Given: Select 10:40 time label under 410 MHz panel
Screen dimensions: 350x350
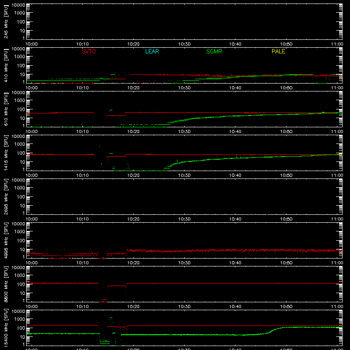Looking at the screenshot, I should pyautogui.click(x=235, y=88).
